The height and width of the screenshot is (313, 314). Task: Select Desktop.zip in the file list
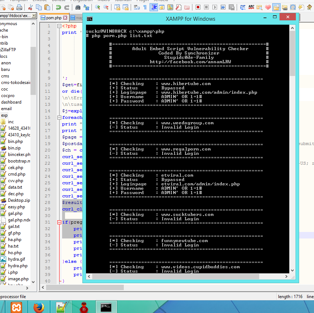click(x=19, y=200)
